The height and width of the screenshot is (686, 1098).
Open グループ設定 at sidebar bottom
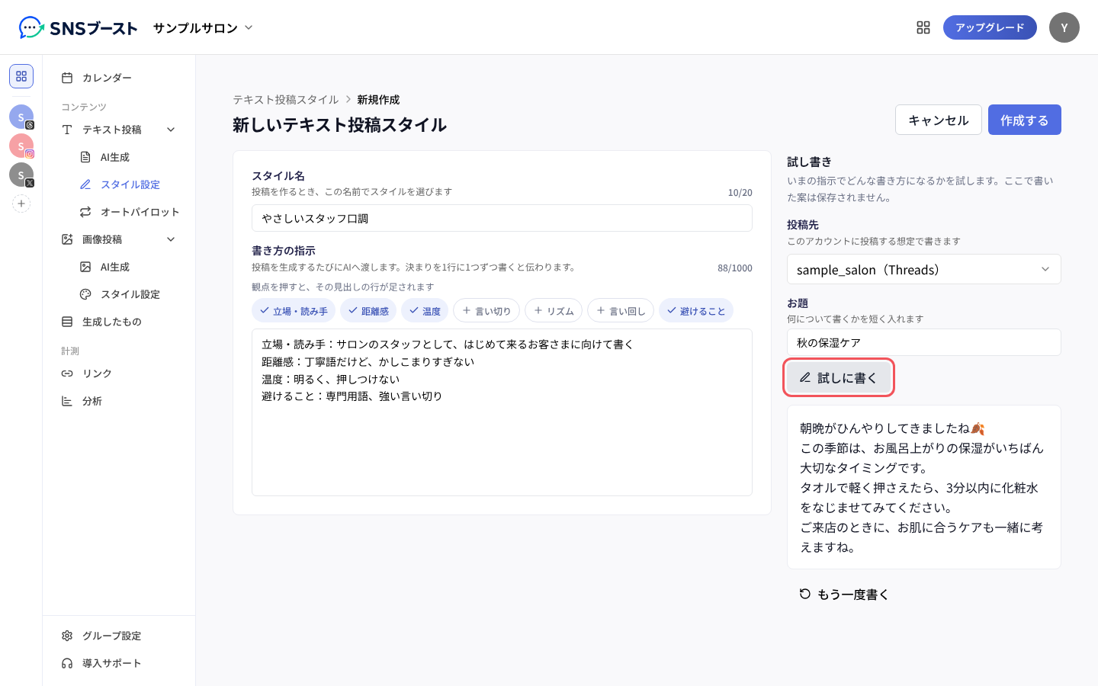pyautogui.click(x=119, y=636)
